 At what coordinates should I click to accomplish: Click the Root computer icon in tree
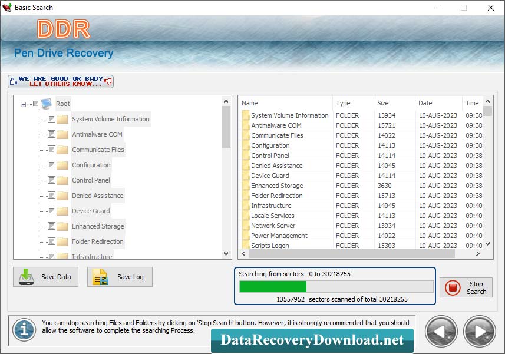pos(47,104)
